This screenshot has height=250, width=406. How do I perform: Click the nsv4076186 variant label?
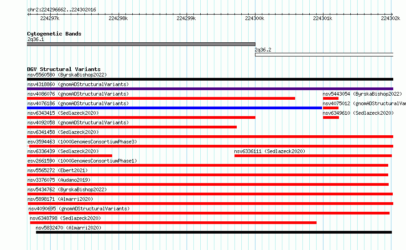coord(78,103)
